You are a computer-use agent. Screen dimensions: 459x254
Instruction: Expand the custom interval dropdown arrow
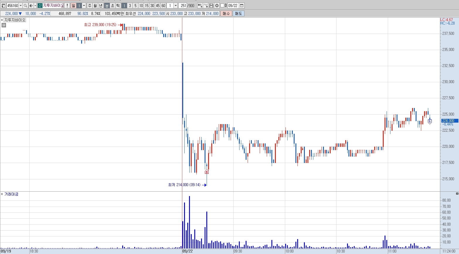(x=176, y=6)
